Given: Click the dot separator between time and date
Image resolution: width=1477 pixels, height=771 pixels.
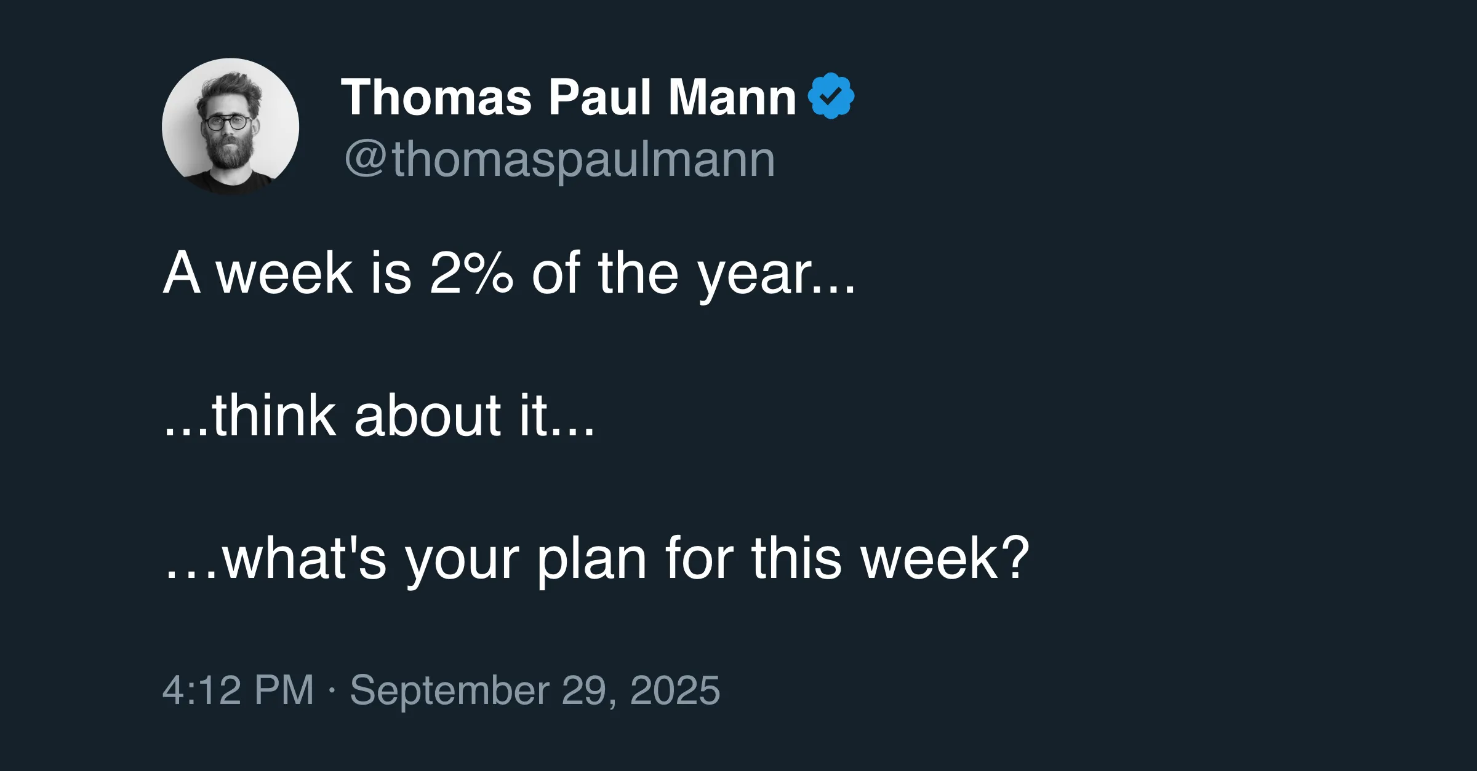Looking at the screenshot, I should 332,690.
